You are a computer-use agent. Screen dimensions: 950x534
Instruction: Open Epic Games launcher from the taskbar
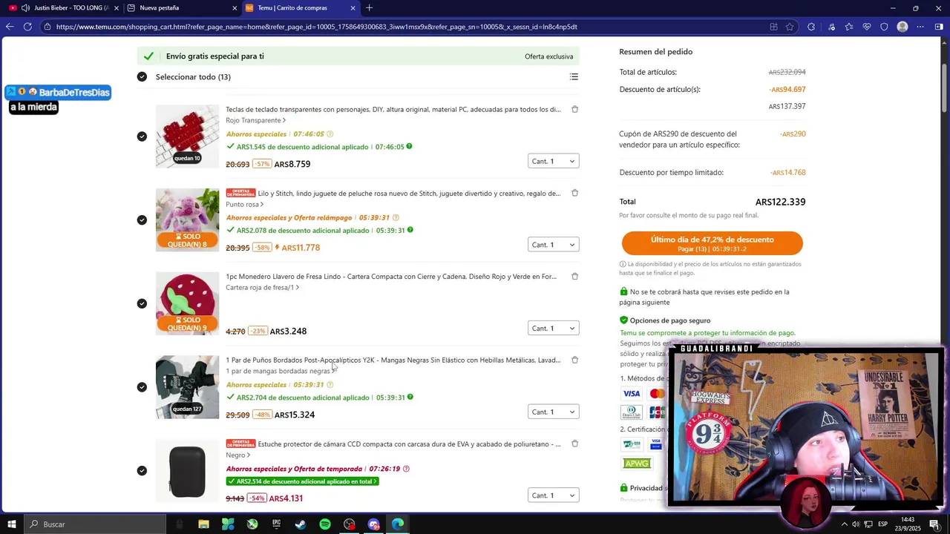coord(276,524)
